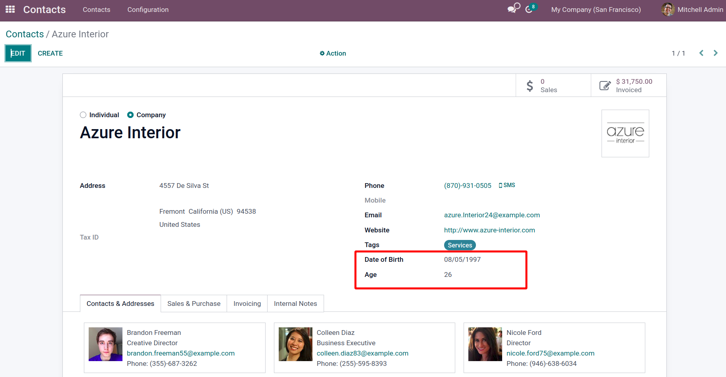Click the CREATE button
Viewport: 726px width, 377px height.
pyautogui.click(x=50, y=53)
